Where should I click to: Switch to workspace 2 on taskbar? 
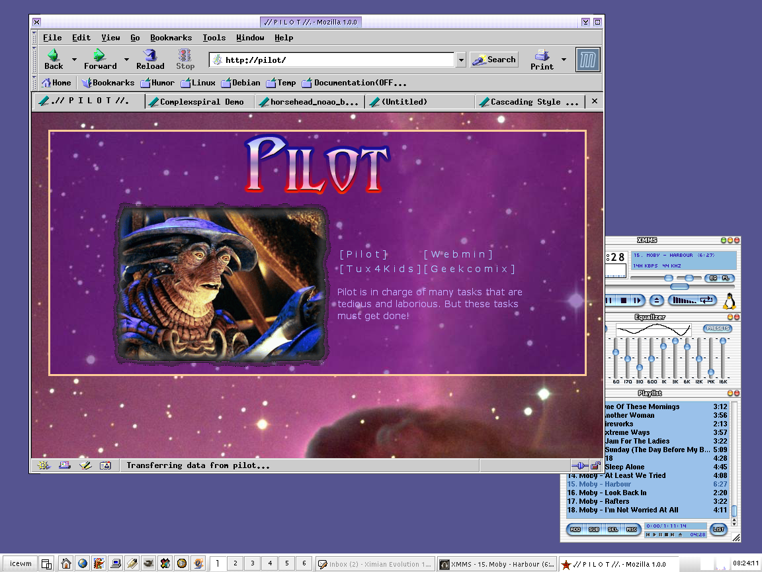pos(235,563)
